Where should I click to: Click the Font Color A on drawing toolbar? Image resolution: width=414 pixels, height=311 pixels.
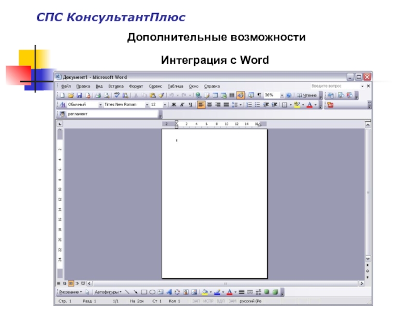point(229,292)
